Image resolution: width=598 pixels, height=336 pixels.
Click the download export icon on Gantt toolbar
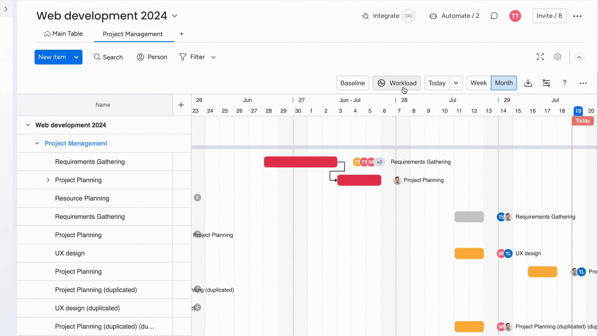[528, 83]
